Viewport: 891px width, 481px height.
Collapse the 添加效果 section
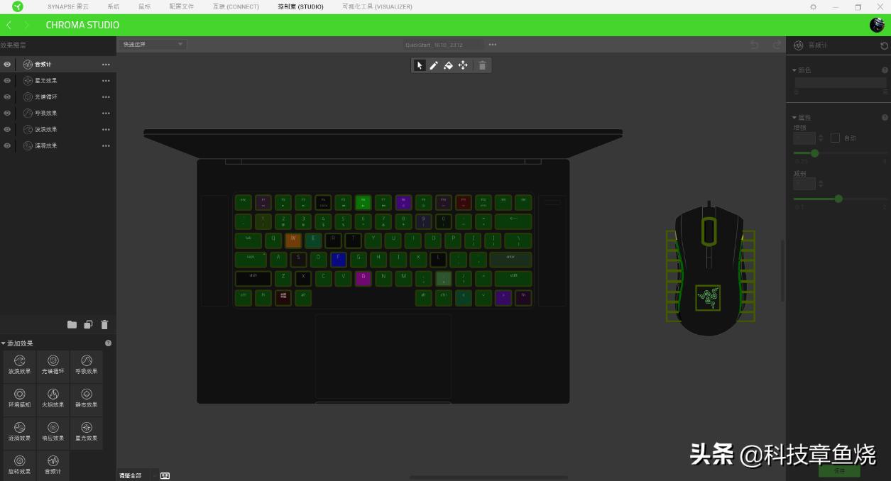[3, 343]
